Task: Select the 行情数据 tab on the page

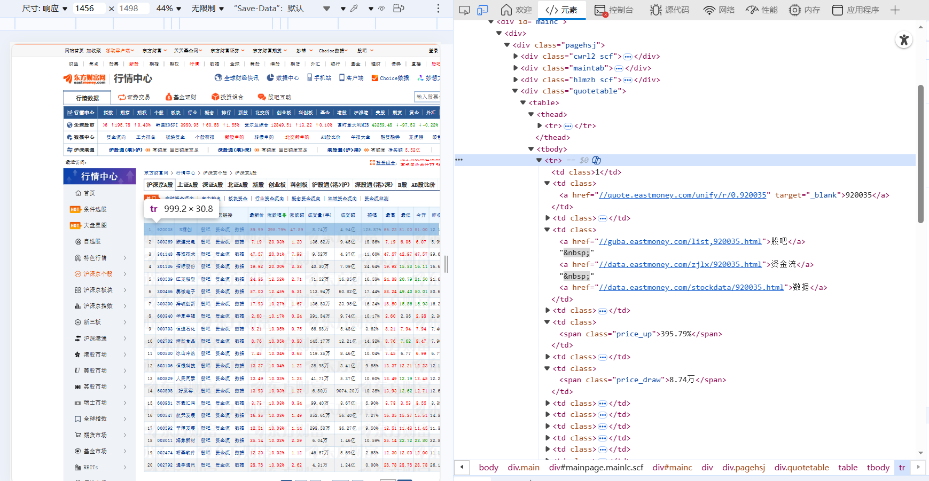Action: 87,98
